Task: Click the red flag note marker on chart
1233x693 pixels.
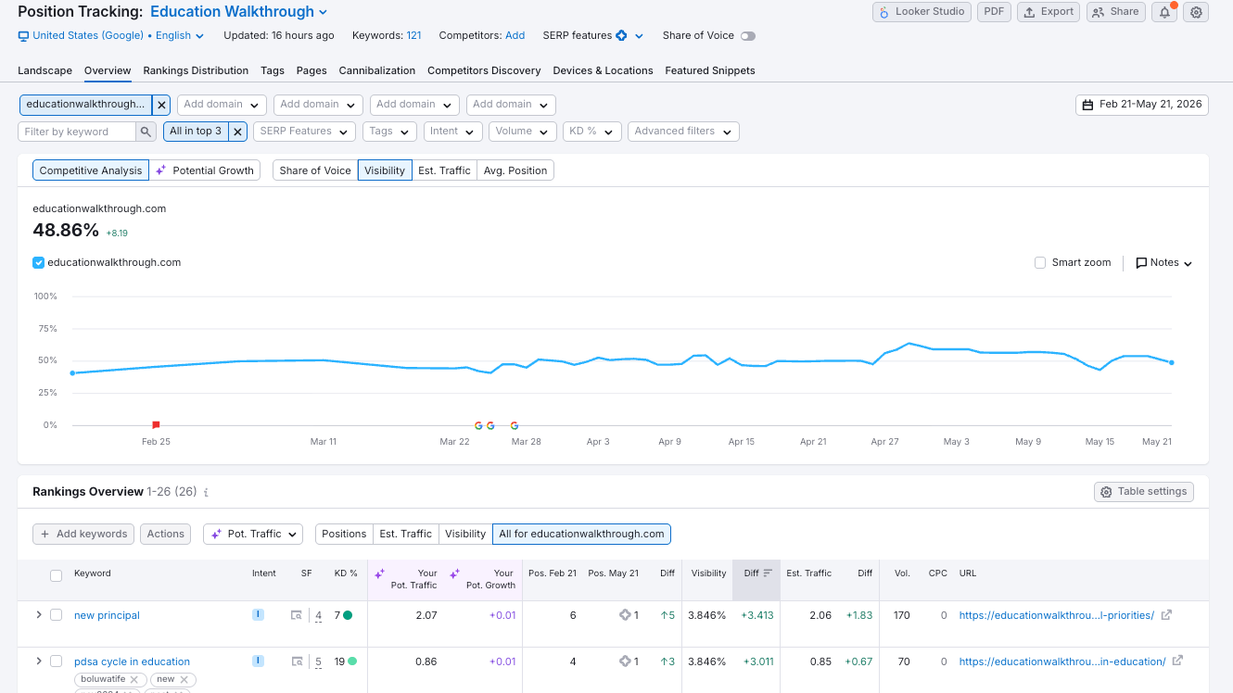Action: 156,425
